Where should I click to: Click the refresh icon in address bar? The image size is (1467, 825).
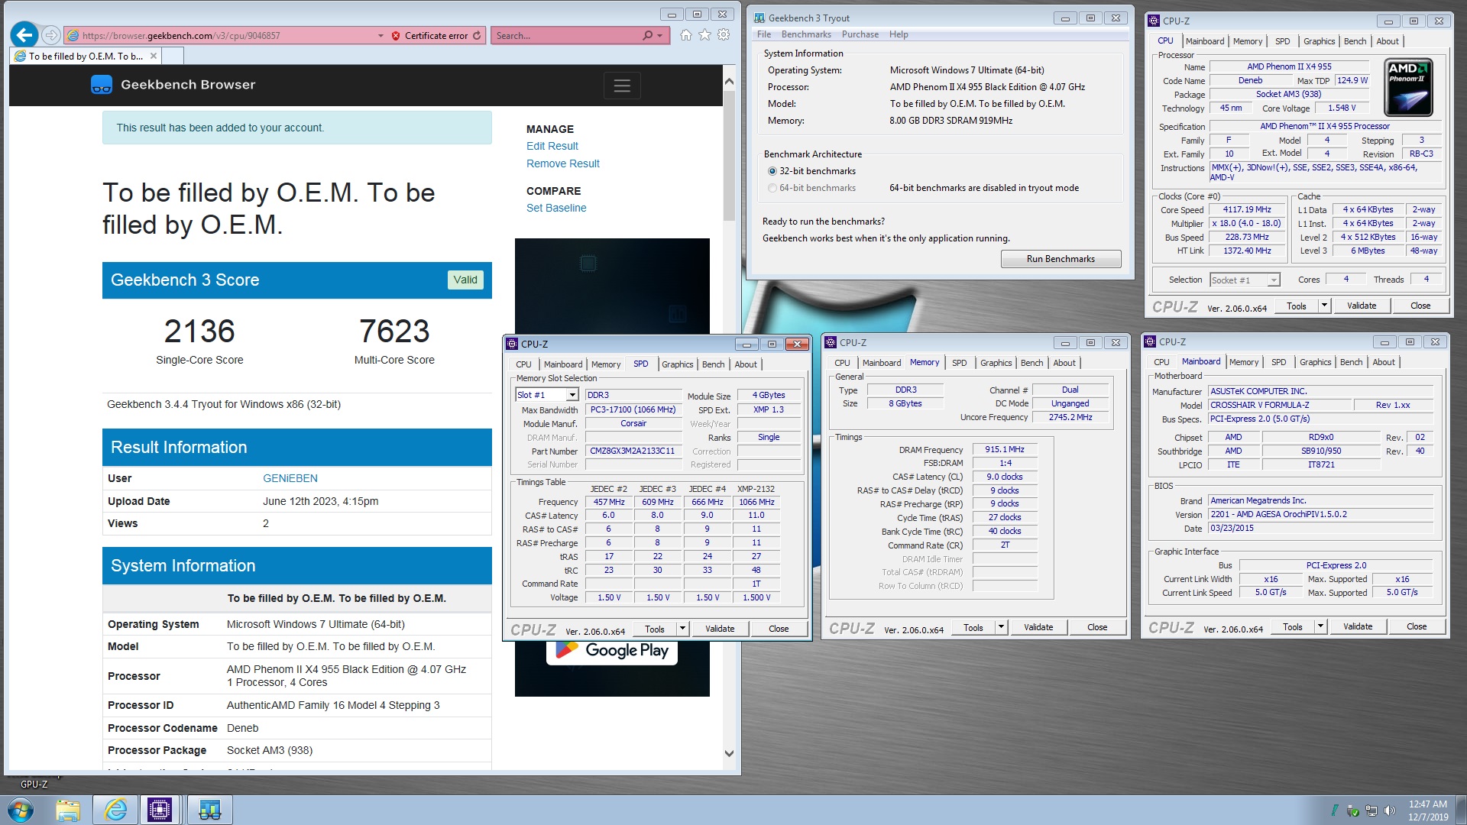pyautogui.click(x=477, y=35)
